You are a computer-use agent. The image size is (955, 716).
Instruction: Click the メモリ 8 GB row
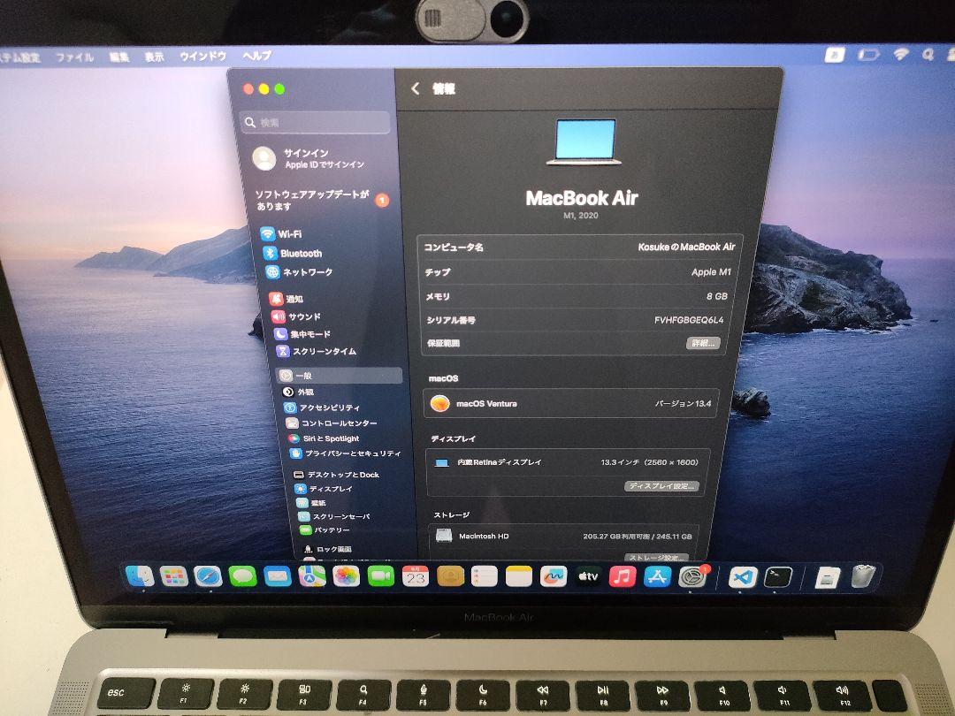click(x=577, y=296)
